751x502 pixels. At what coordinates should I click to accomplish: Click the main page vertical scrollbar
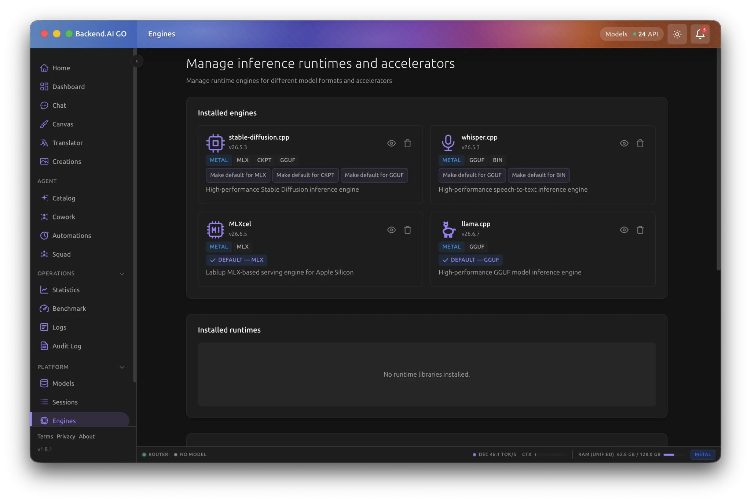[718, 160]
